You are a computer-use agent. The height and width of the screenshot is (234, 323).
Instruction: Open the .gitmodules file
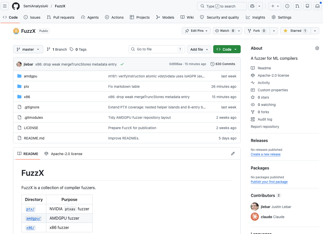(x=33, y=118)
